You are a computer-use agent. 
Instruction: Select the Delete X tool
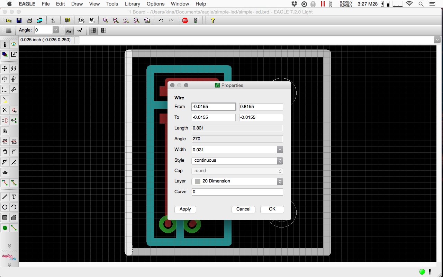[x=5, y=110]
